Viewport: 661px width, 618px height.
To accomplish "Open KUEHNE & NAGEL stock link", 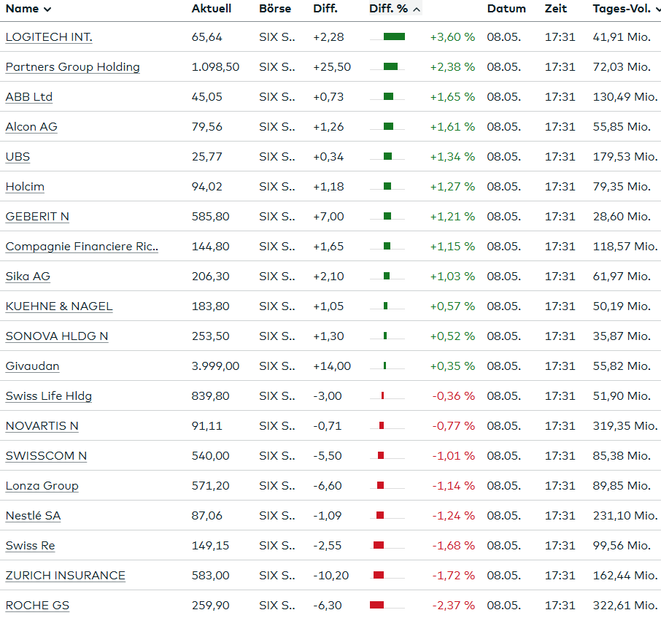I will [59, 306].
